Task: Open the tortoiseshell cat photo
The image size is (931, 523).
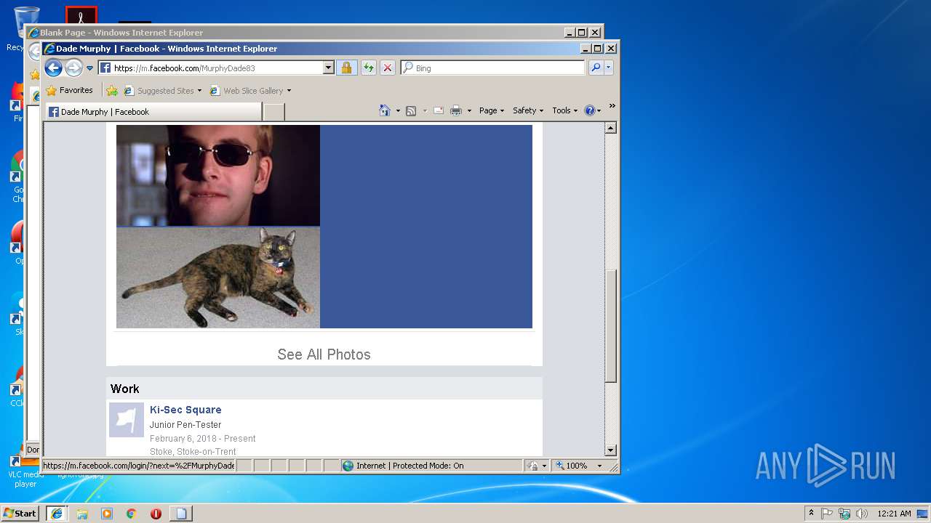Action: pyautogui.click(x=218, y=278)
